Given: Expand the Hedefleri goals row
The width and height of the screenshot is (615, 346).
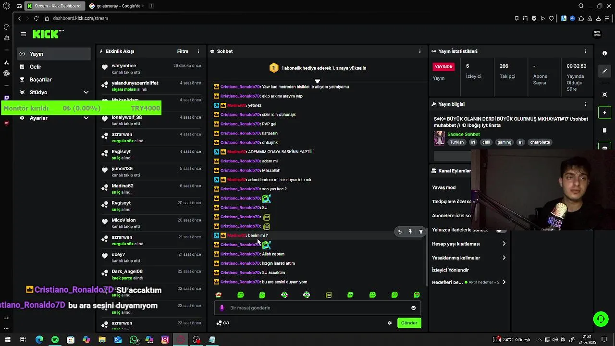Looking at the screenshot, I should tap(469, 282).
